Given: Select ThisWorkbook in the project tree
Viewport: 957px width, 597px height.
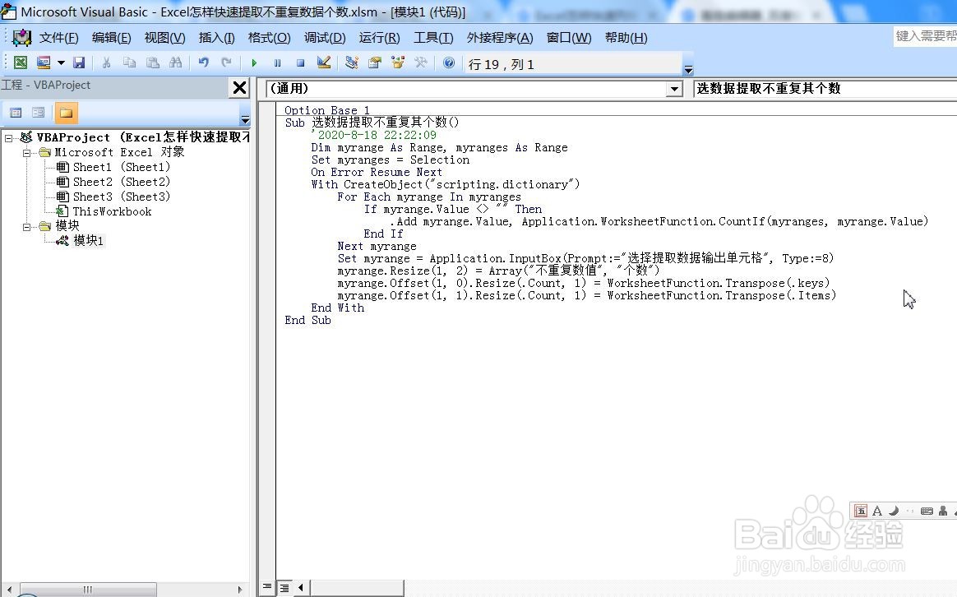Looking at the screenshot, I should [112, 212].
